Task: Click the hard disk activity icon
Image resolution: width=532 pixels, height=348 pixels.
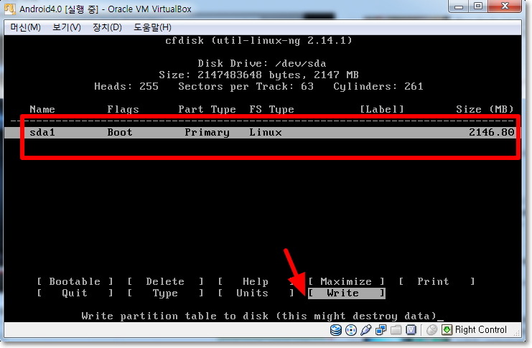Action: tap(336, 330)
